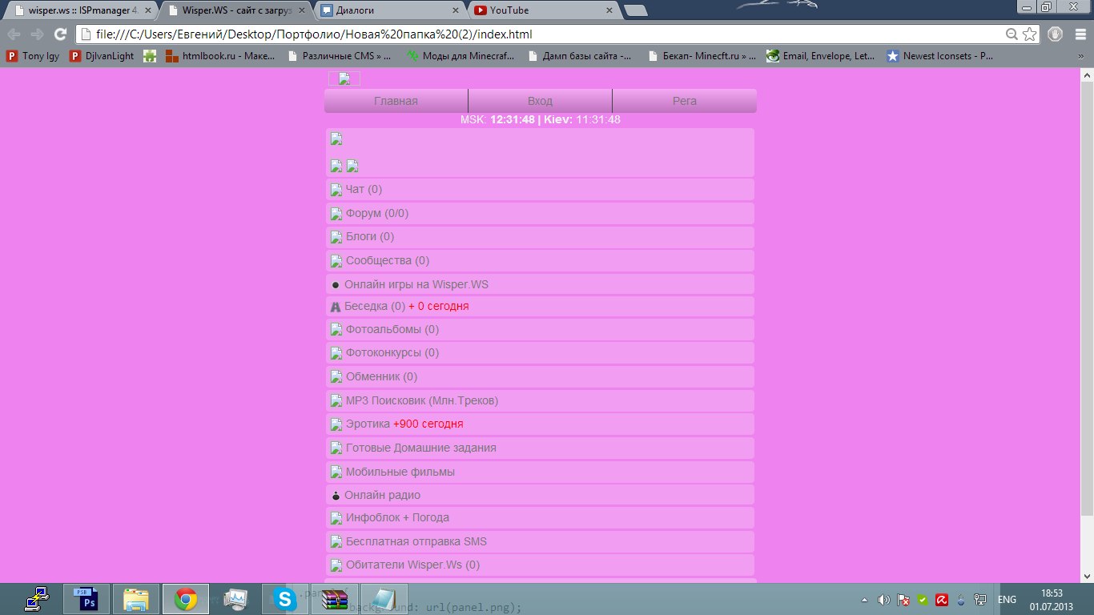
Task: Click the Рега registration button
Action: (x=684, y=101)
